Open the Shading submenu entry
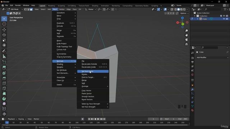The image size is (230, 129). coord(64,64)
